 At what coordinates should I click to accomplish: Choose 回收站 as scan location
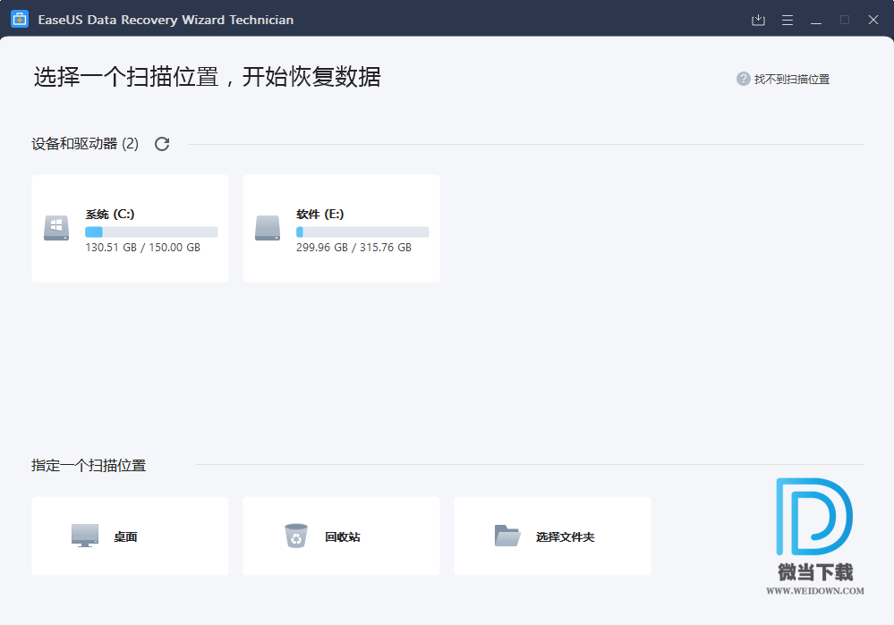click(341, 536)
